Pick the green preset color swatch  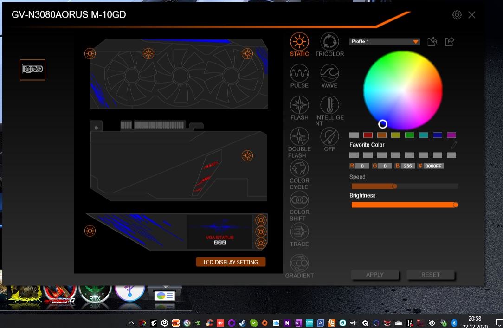coord(410,135)
